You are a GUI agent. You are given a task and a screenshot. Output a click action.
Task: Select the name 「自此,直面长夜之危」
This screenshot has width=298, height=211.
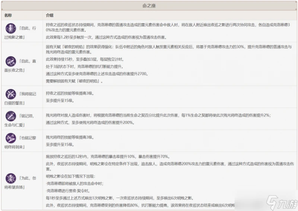20,65
